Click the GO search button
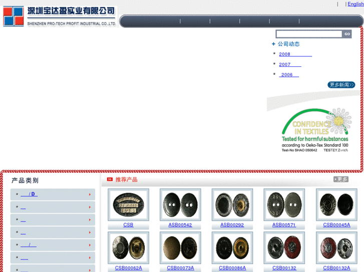 (x=347, y=34)
